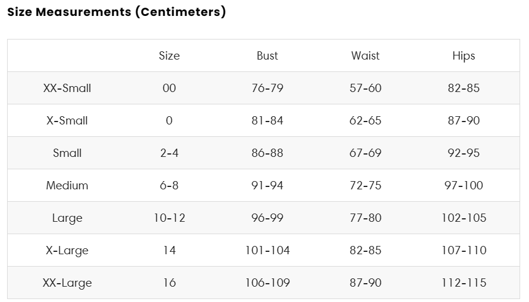Click the XX-Large row label
This screenshot has height=302, width=529.
(67, 283)
